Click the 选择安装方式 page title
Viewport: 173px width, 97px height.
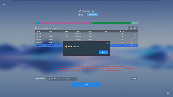tap(86, 11)
